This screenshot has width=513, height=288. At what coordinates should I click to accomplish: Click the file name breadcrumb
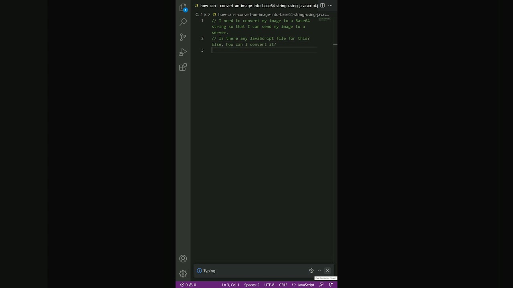point(271,14)
